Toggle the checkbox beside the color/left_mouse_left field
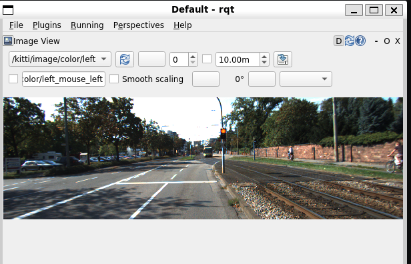Screen dimensions: 411x264 coord(13,79)
